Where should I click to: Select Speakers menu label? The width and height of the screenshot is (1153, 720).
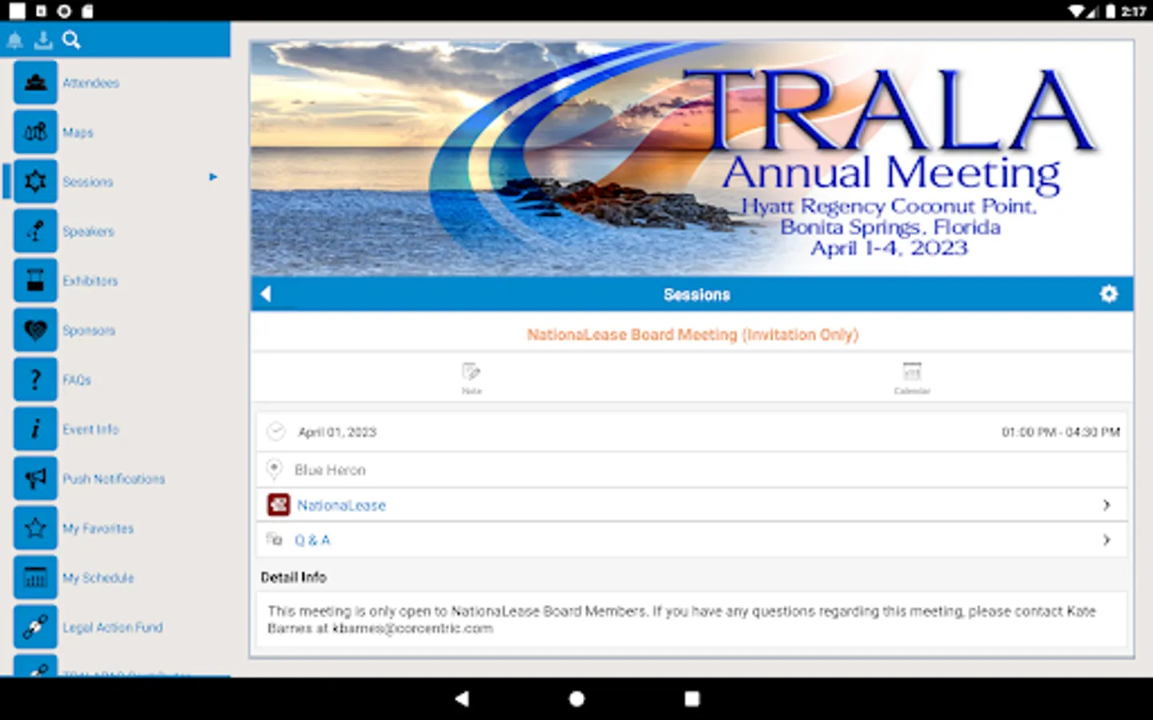click(88, 231)
